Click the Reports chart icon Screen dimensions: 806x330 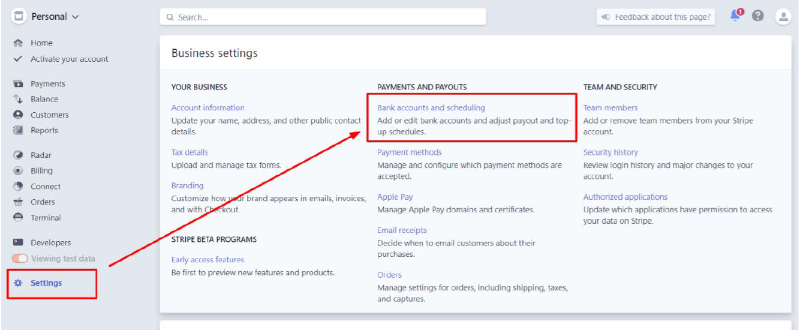(x=18, y=130)
